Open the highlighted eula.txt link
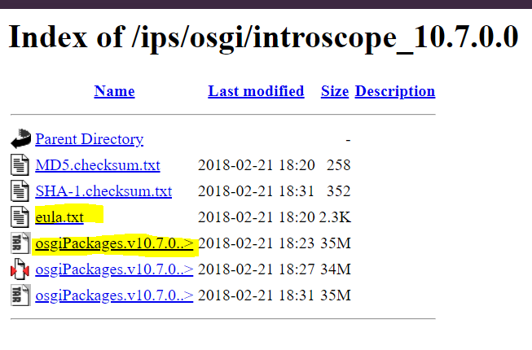 pos(59,217)
